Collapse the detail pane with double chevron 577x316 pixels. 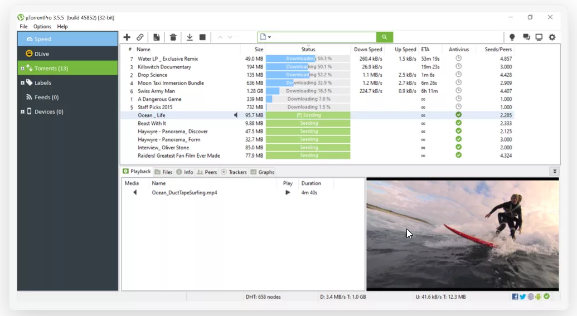pos(554,172)
